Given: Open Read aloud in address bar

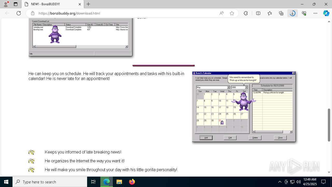Looking at the screenshot, I should click(x=222, y=13).
